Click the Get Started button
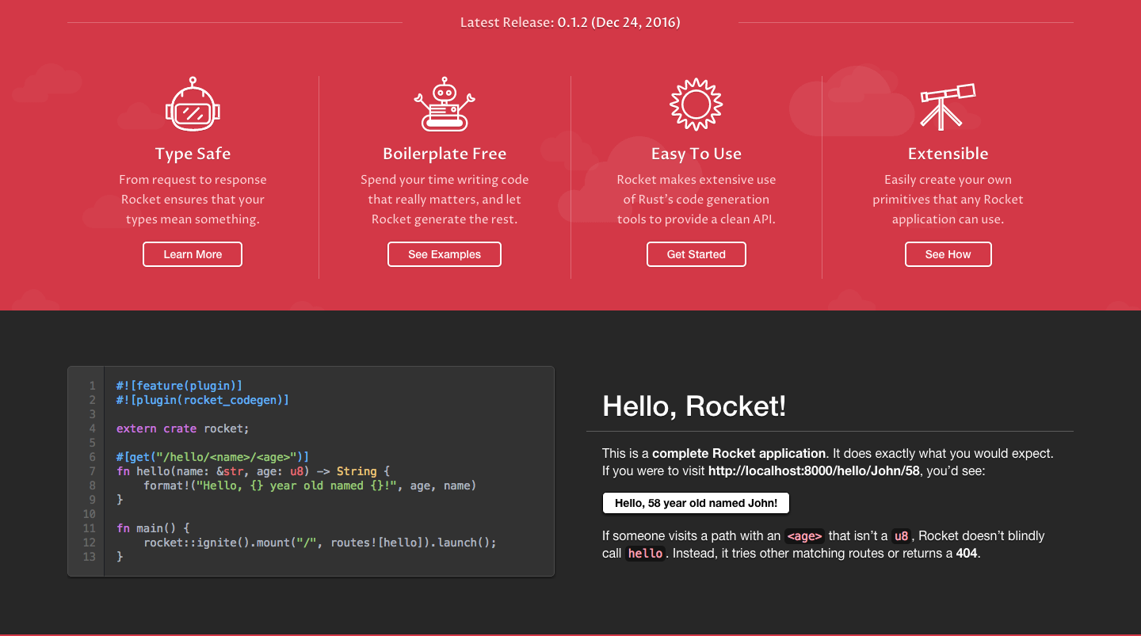The height and width of the screenshot is (636, 1141). coord(696,254)
